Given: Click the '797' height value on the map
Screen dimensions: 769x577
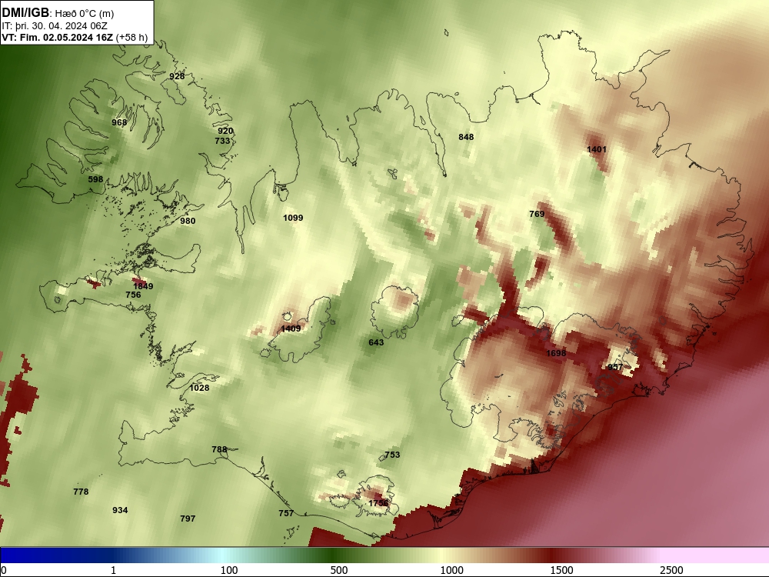Looking at the screenshot, I should (188, 519).
